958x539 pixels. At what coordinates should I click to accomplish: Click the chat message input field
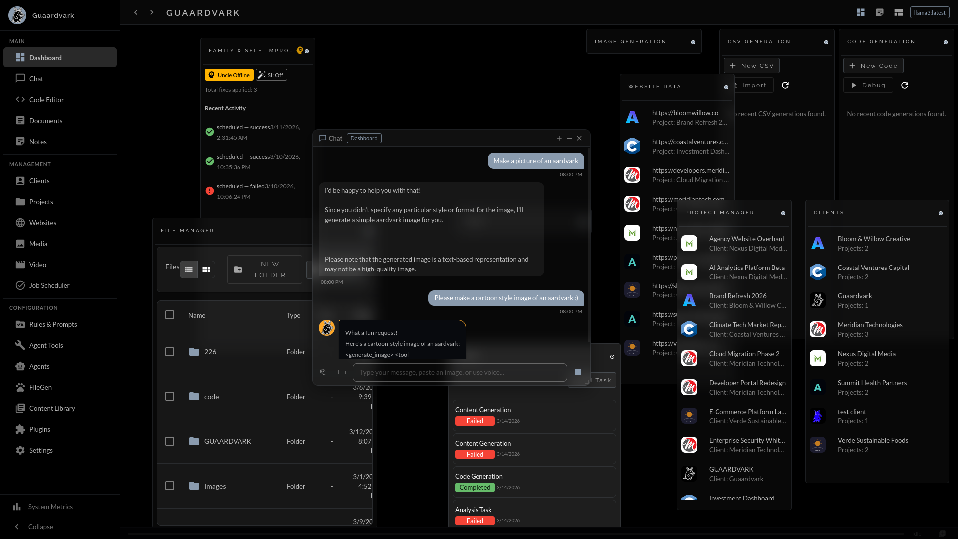point(459,372)
